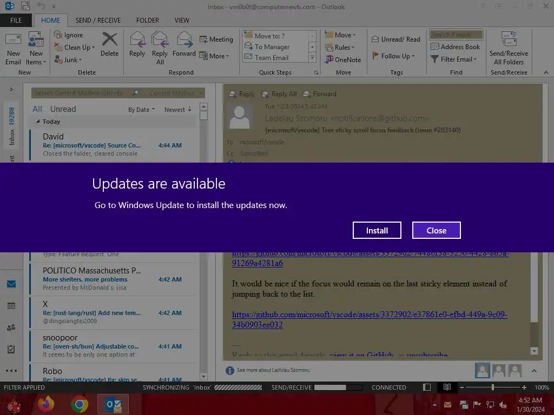Expand the people pane arrow
This screenshot has height=415, width=554.
(x=534, y=371)
